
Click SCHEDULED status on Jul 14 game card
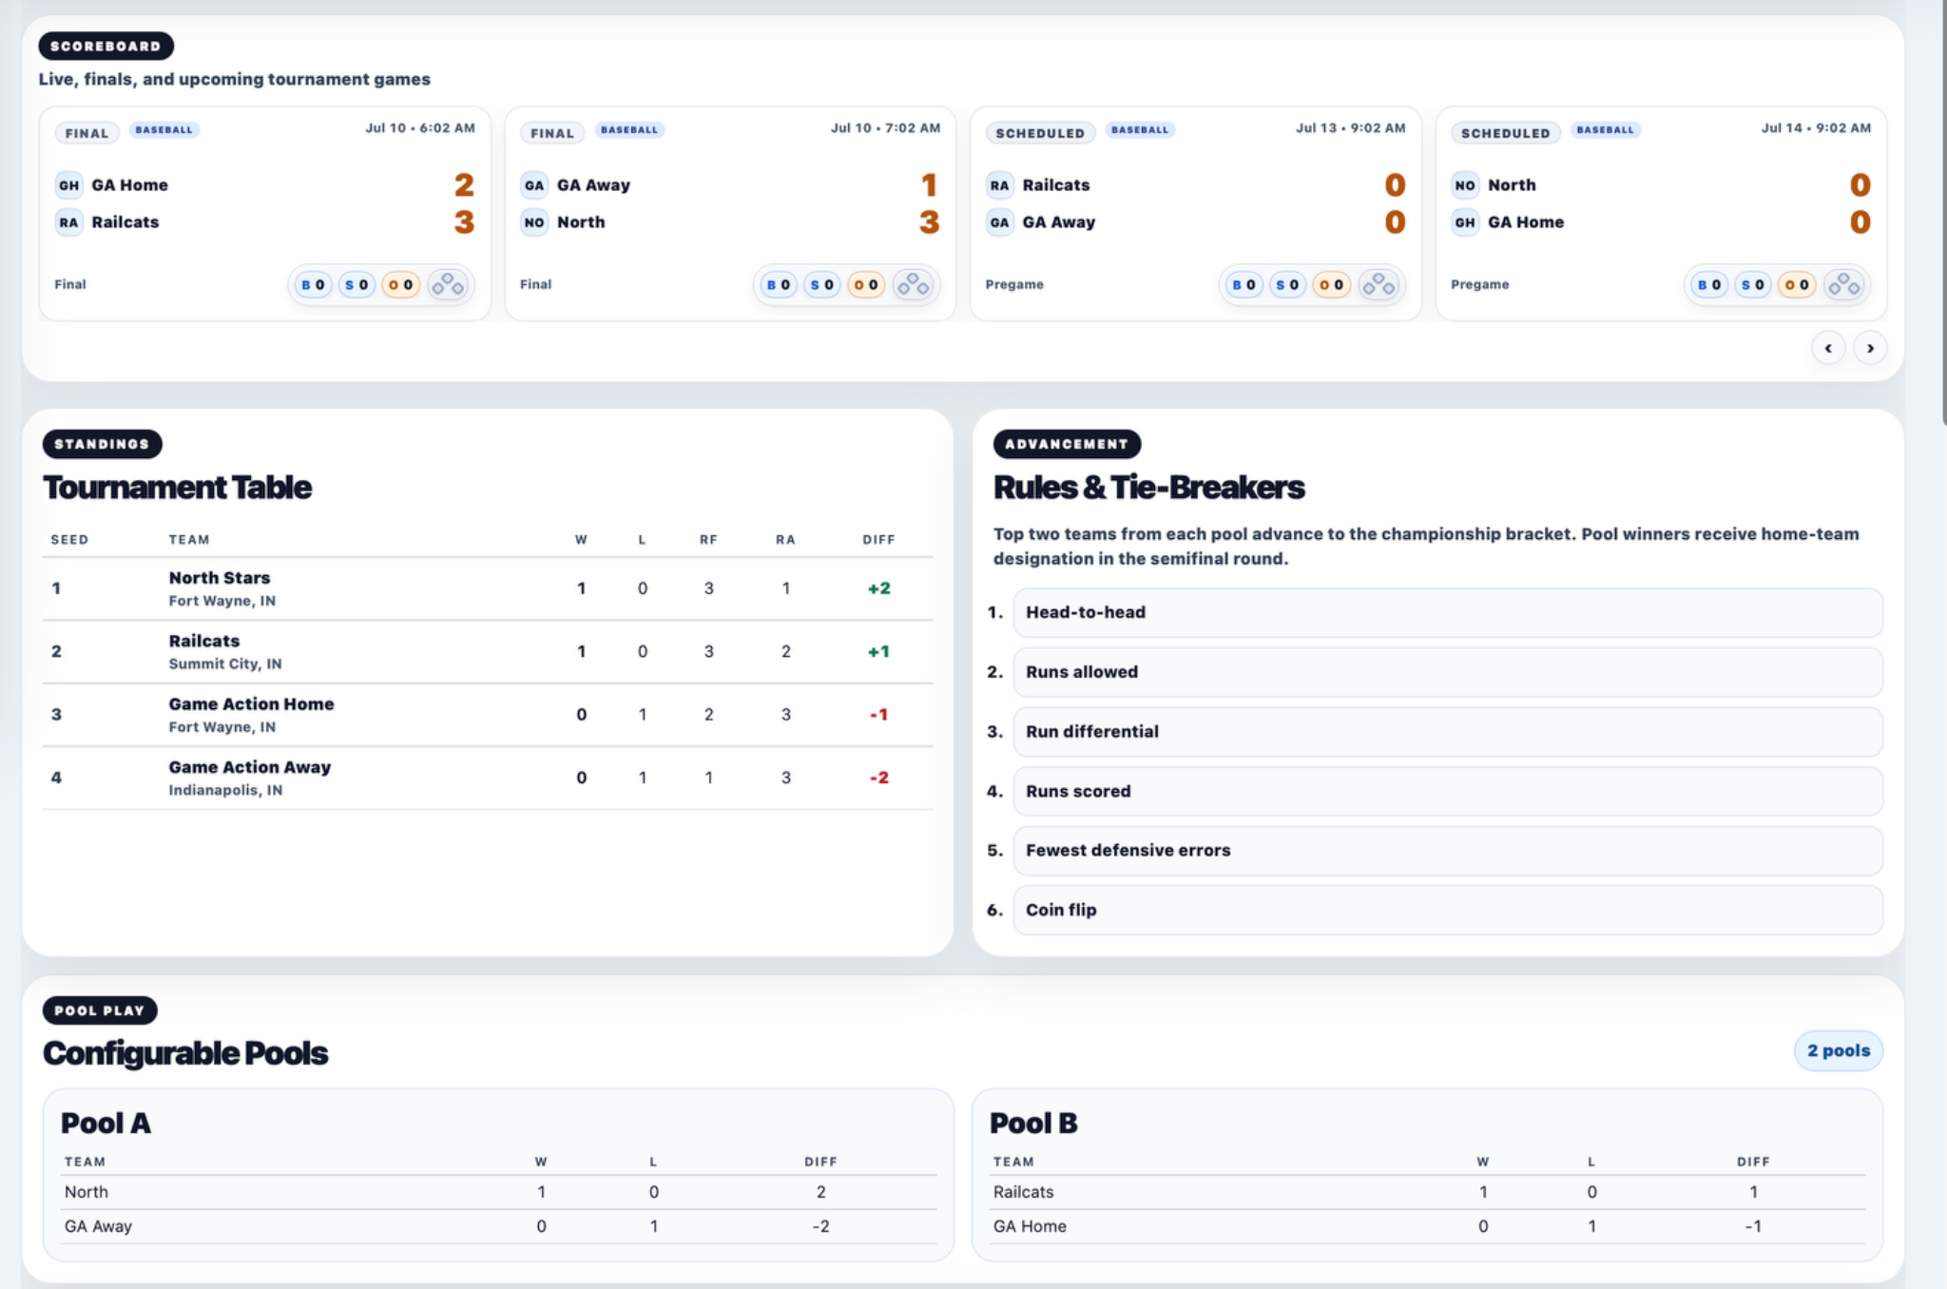(1505, 133)
